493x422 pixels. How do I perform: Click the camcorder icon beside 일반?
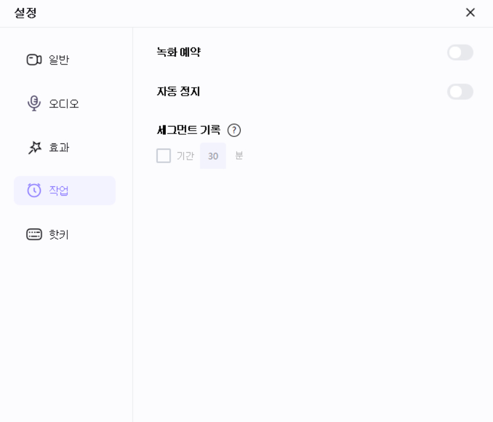point(33,59)
